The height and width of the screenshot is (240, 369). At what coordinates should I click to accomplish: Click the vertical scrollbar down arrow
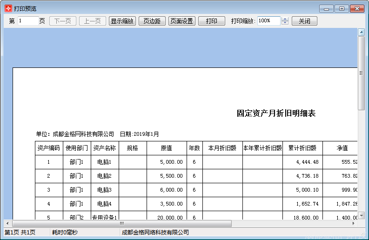(361, 215)
